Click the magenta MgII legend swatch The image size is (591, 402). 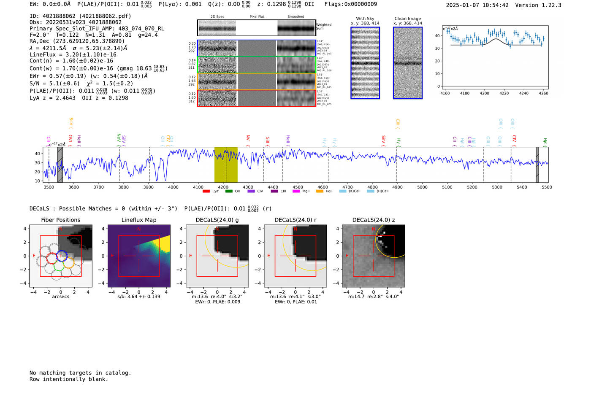296,192
